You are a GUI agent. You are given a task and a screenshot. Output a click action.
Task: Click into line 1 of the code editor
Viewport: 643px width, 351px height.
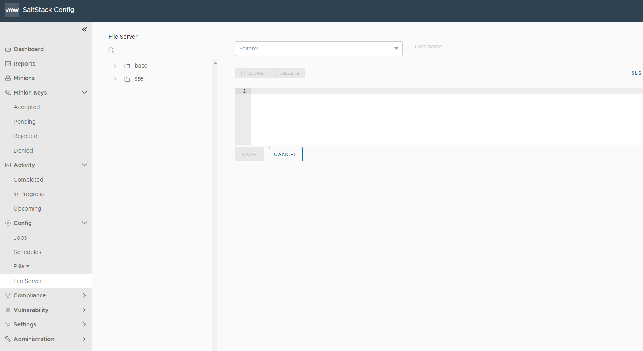(x=447, y=91)
